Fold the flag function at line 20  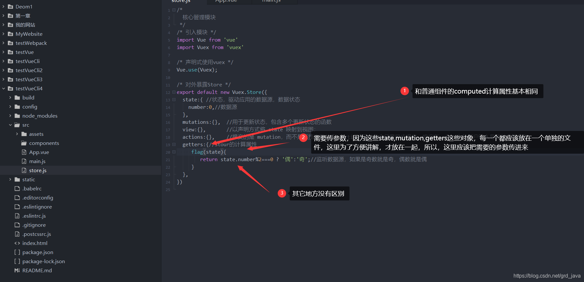coord(174,152)
